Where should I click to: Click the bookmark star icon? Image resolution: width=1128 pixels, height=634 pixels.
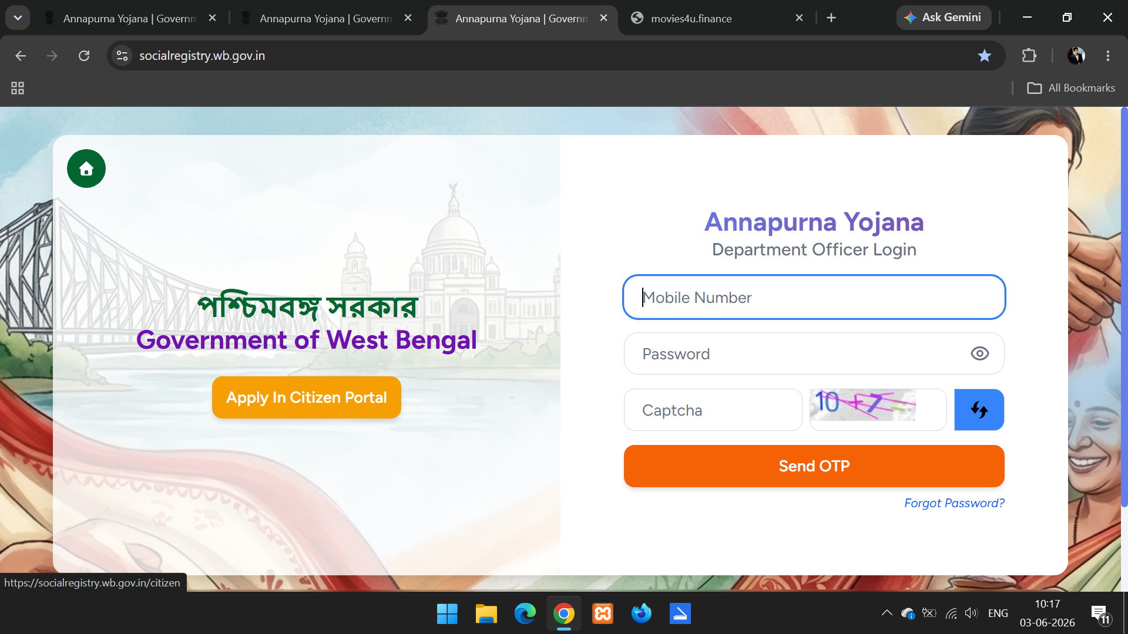[x=985, y=56]
